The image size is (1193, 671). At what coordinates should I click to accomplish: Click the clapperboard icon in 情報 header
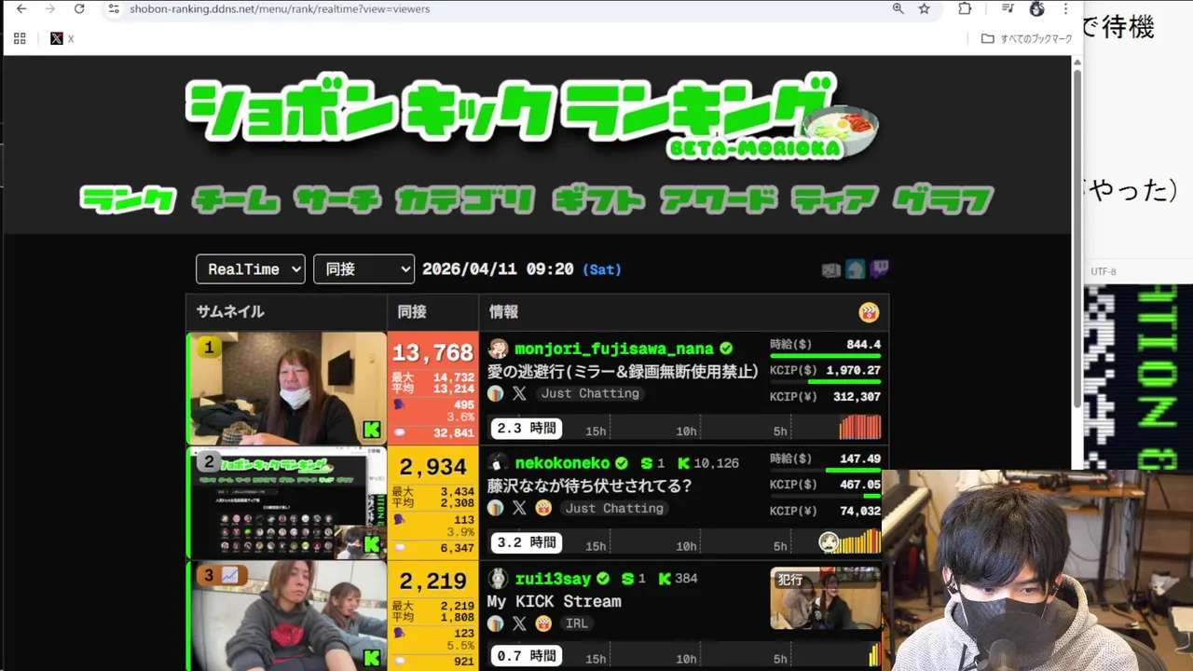point(869,312)
